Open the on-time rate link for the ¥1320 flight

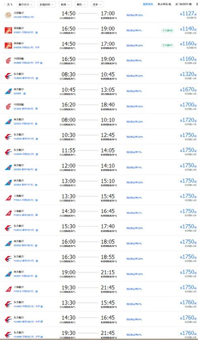point(135,76)
